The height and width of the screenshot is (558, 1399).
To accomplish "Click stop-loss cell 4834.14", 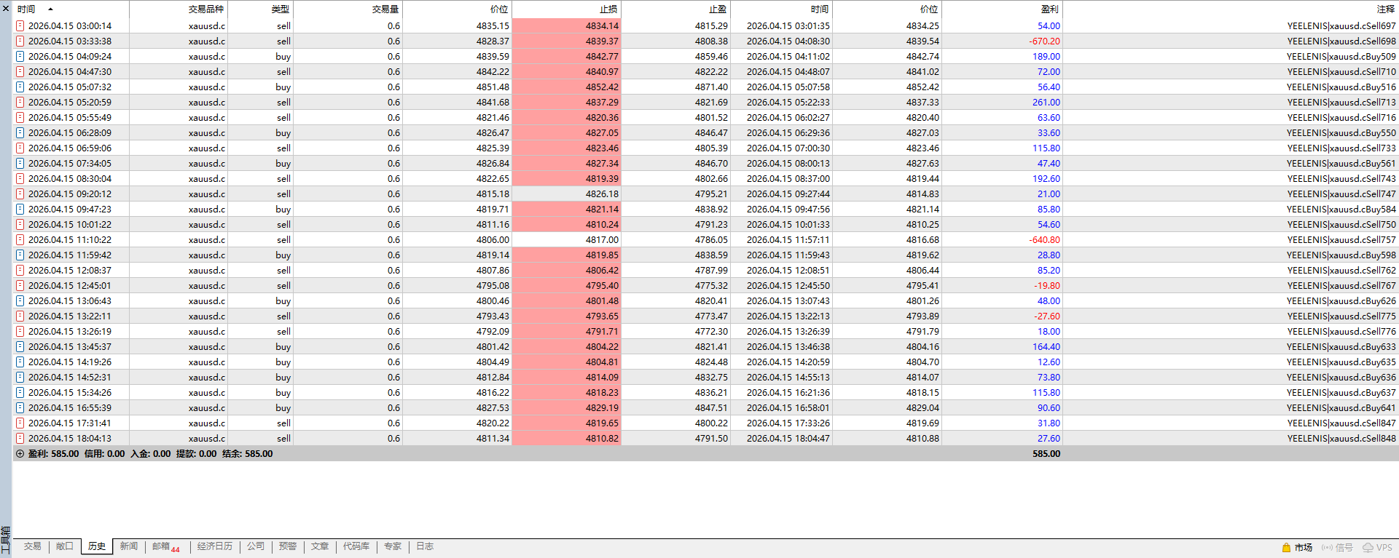I will tap(566, 25).
